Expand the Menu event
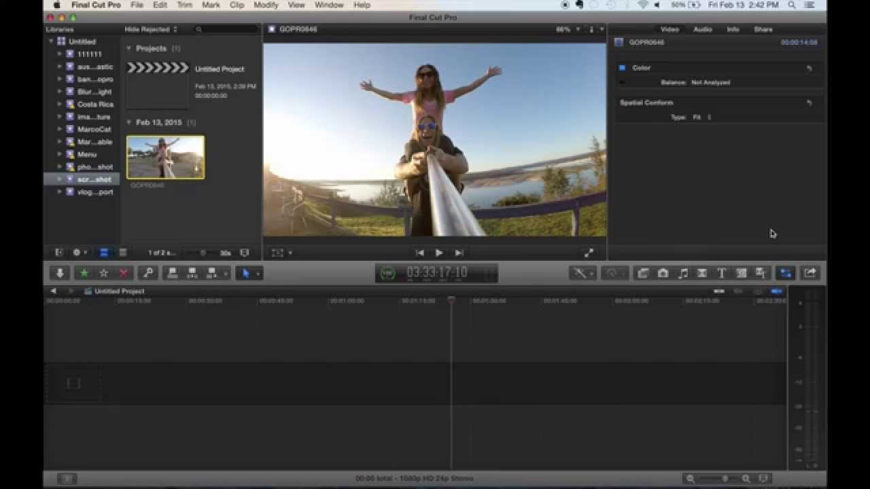The height and width of the screenshot is (489, 870). pos(59,154)
